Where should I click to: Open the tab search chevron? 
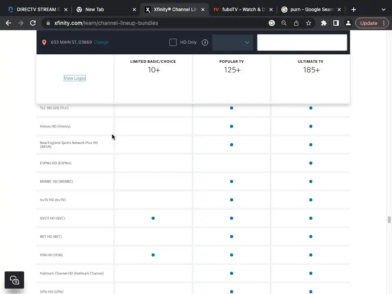[383, 10]
